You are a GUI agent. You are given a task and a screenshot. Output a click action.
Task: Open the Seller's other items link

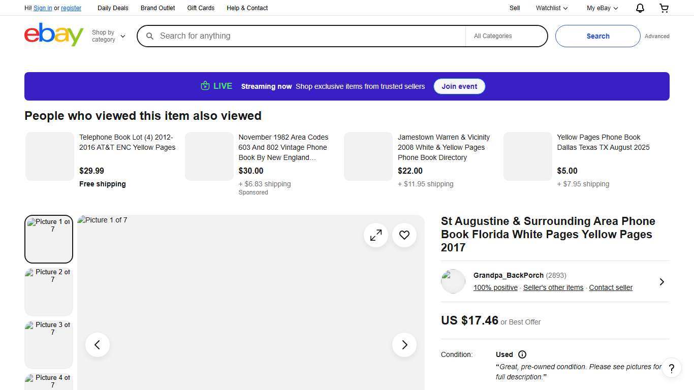pos(553,287)
